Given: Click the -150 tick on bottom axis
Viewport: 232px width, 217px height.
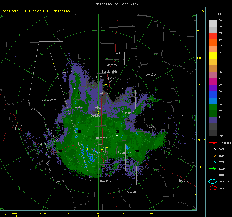Looking at the screenshot, I should 15,213.
